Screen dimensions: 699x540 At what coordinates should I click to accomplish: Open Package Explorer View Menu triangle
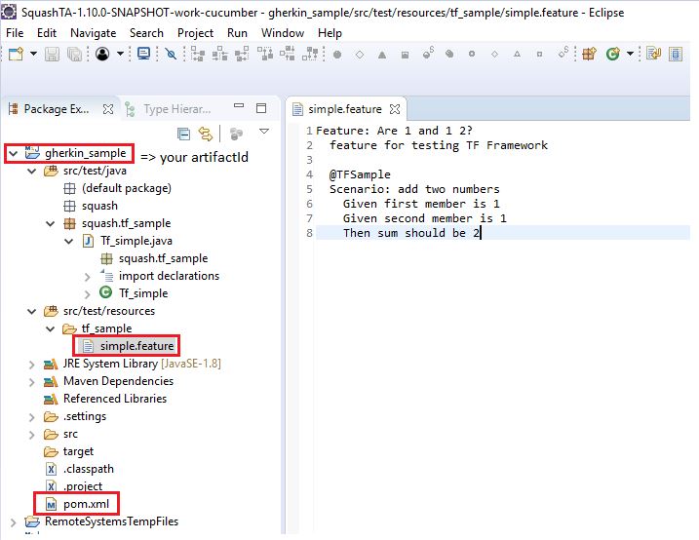coord(264,132)
